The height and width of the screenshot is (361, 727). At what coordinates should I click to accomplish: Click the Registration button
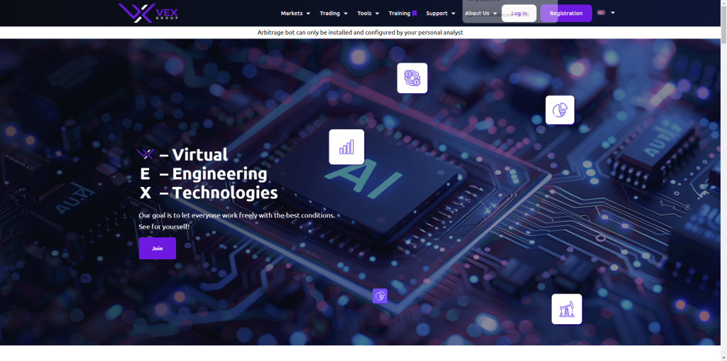click(x=566, y=13)
